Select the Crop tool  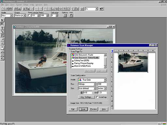2,35
